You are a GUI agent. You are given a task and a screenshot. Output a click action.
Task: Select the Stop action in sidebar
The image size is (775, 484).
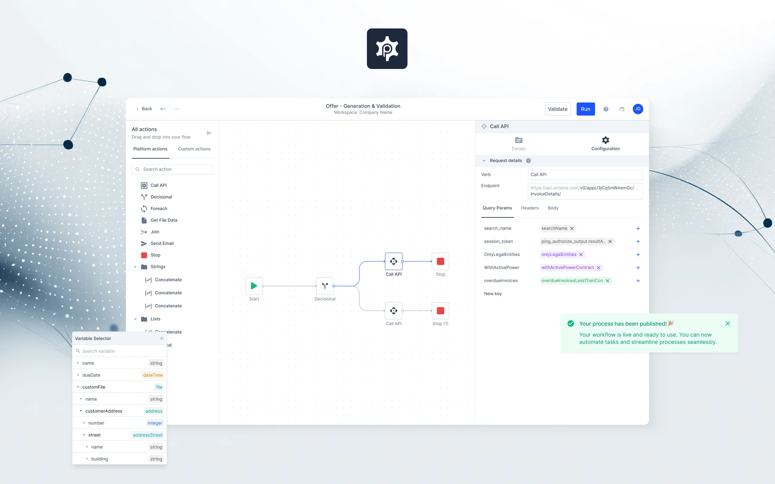point(150,255)
